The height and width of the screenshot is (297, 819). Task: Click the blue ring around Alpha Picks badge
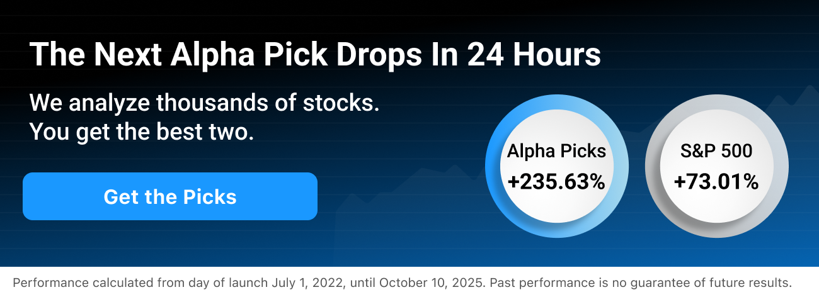point(493,166)
